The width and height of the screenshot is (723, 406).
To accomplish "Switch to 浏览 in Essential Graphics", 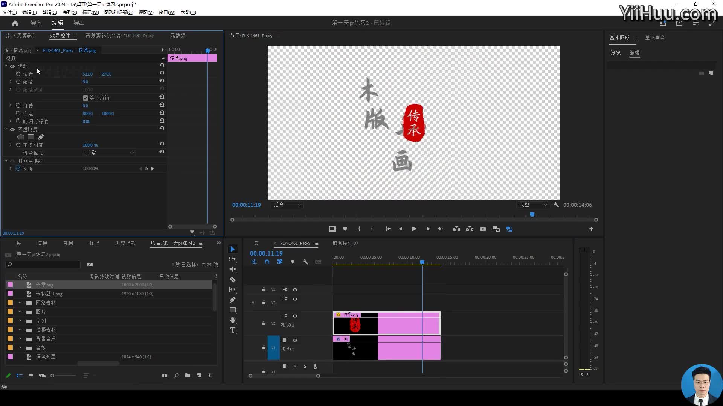I will pos(616,53).
